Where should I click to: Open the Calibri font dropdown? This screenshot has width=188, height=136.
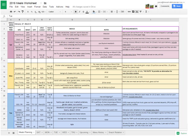coord(55,12)
